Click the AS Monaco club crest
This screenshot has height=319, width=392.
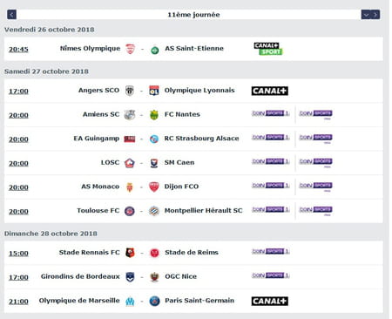point(130,187)
